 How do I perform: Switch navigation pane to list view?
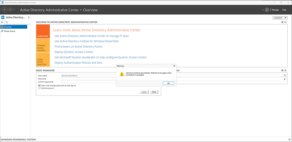pos(2,22)
